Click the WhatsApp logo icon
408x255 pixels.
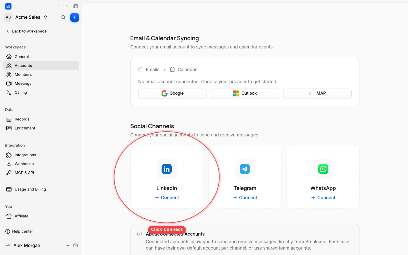click(323, 169)
